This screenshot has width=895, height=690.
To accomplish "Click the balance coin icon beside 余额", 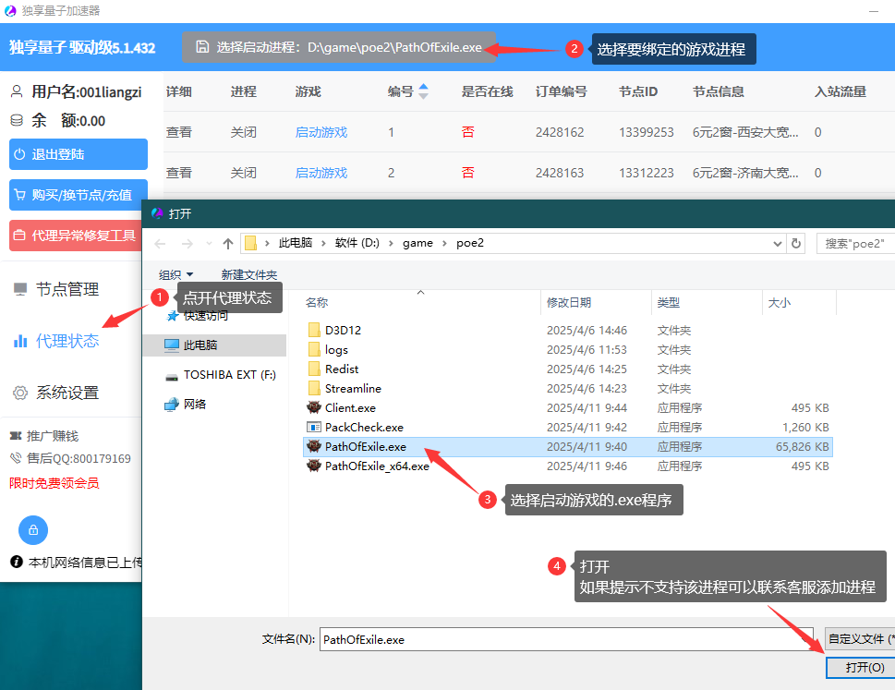I will 18,120.
